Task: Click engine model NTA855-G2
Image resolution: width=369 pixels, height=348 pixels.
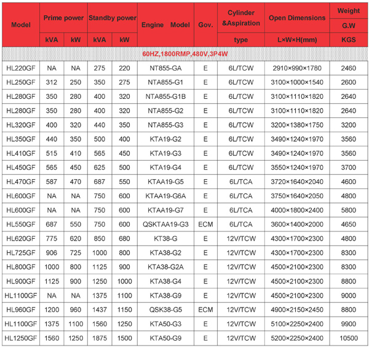Action: (x=165, y=111)
